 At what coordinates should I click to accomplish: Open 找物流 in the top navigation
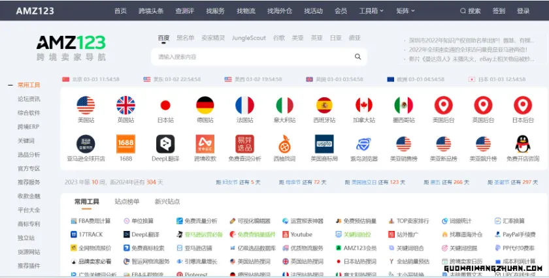(246, 11)
